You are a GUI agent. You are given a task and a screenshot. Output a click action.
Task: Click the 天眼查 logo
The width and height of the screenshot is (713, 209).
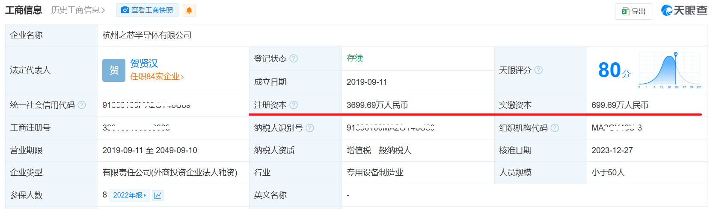684,10
